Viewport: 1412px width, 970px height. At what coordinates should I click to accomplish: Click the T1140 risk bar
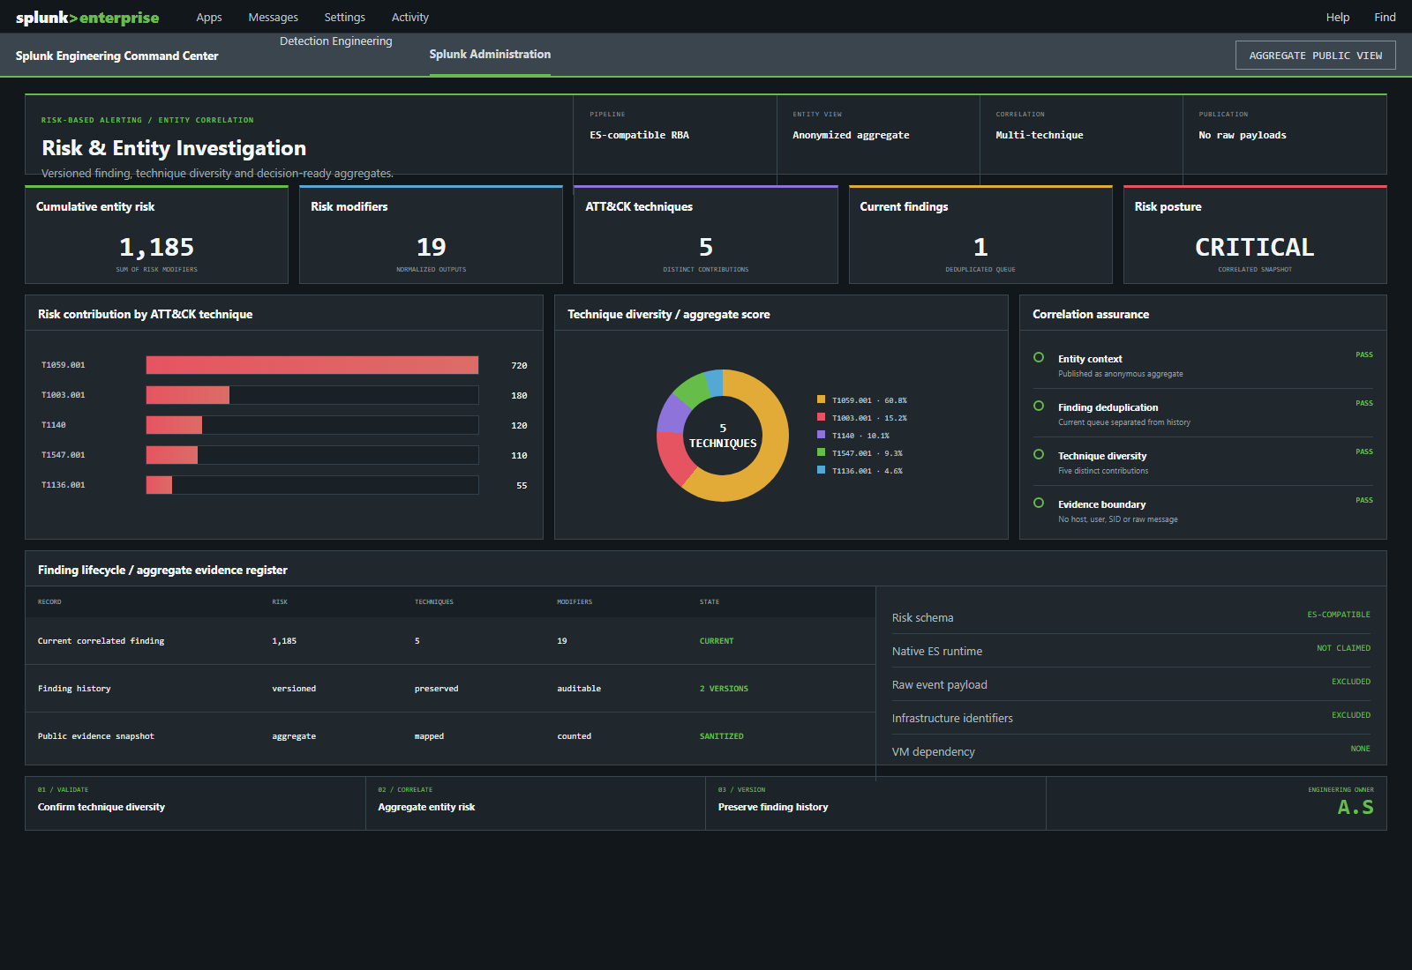coord(174,425)
